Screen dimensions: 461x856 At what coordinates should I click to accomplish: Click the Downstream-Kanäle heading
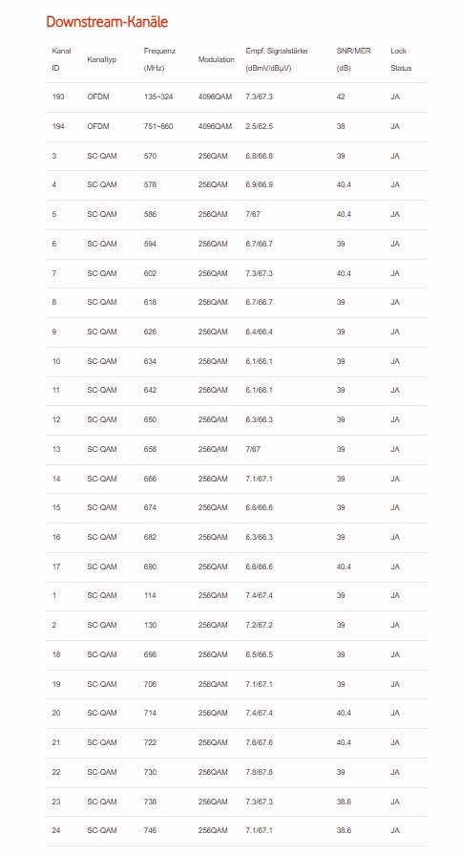click(x=107, y=22)
